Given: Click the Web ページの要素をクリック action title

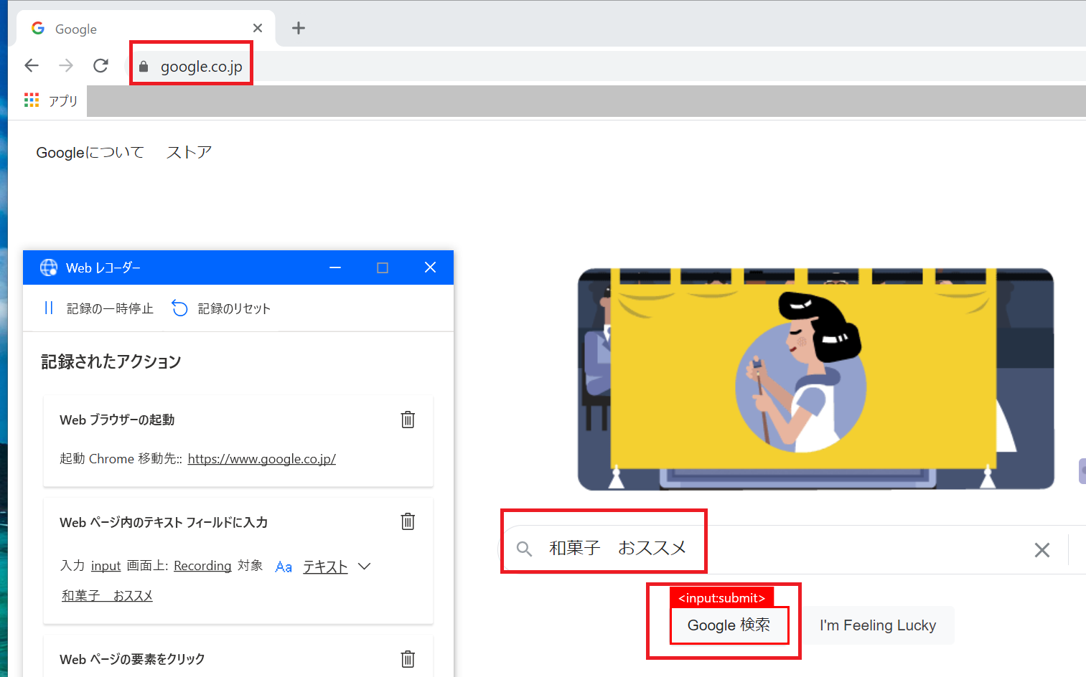Looking at the screenshot, I should (132, 659).
